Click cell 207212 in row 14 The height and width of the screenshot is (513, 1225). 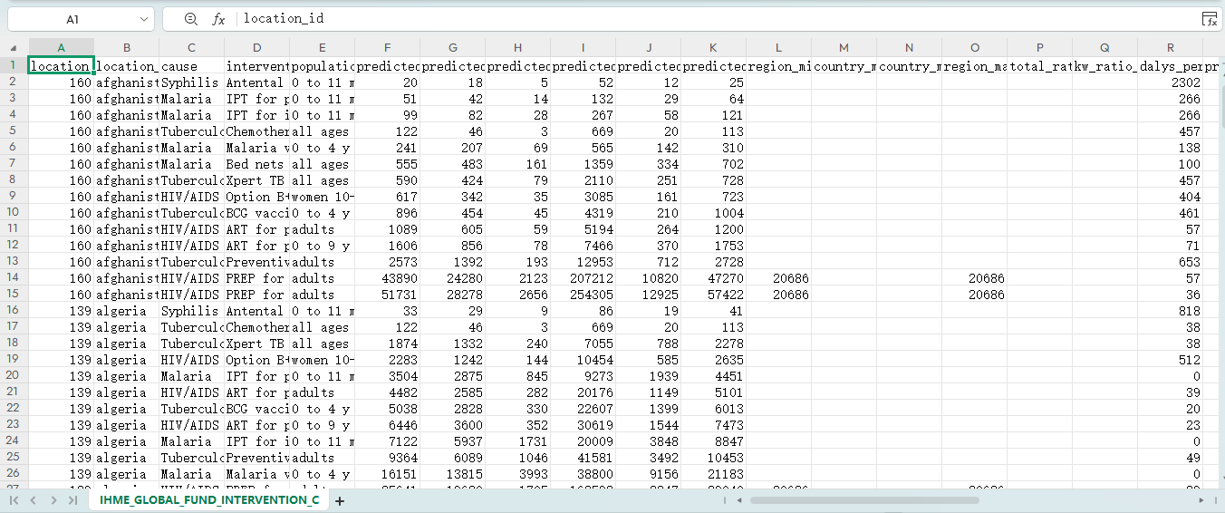click(x=583, y=277)
